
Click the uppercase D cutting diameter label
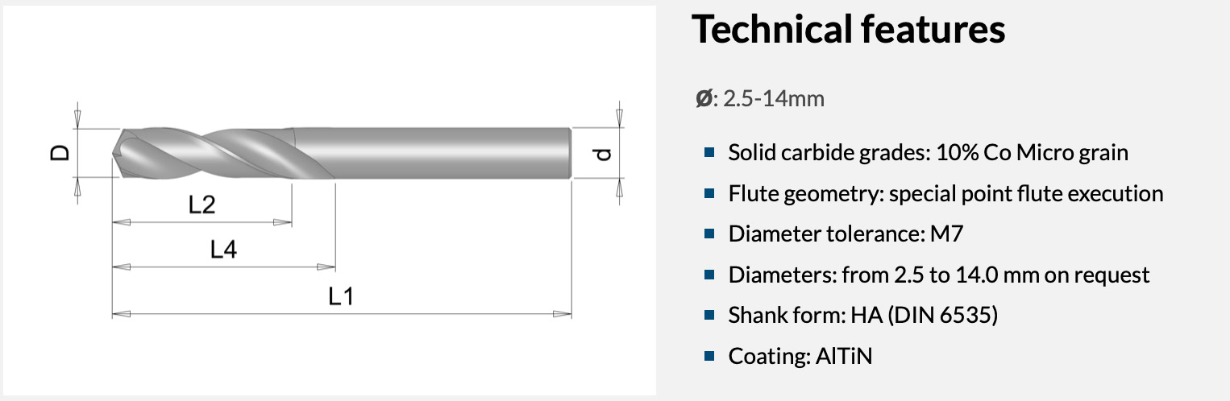(x=60, y=153)
